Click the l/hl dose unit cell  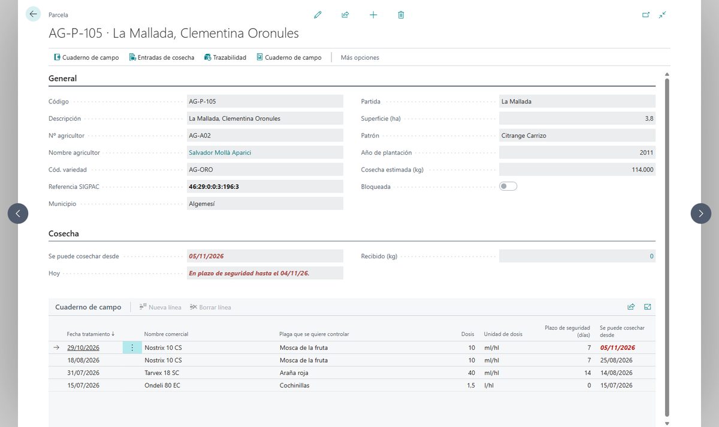[490, 385]
